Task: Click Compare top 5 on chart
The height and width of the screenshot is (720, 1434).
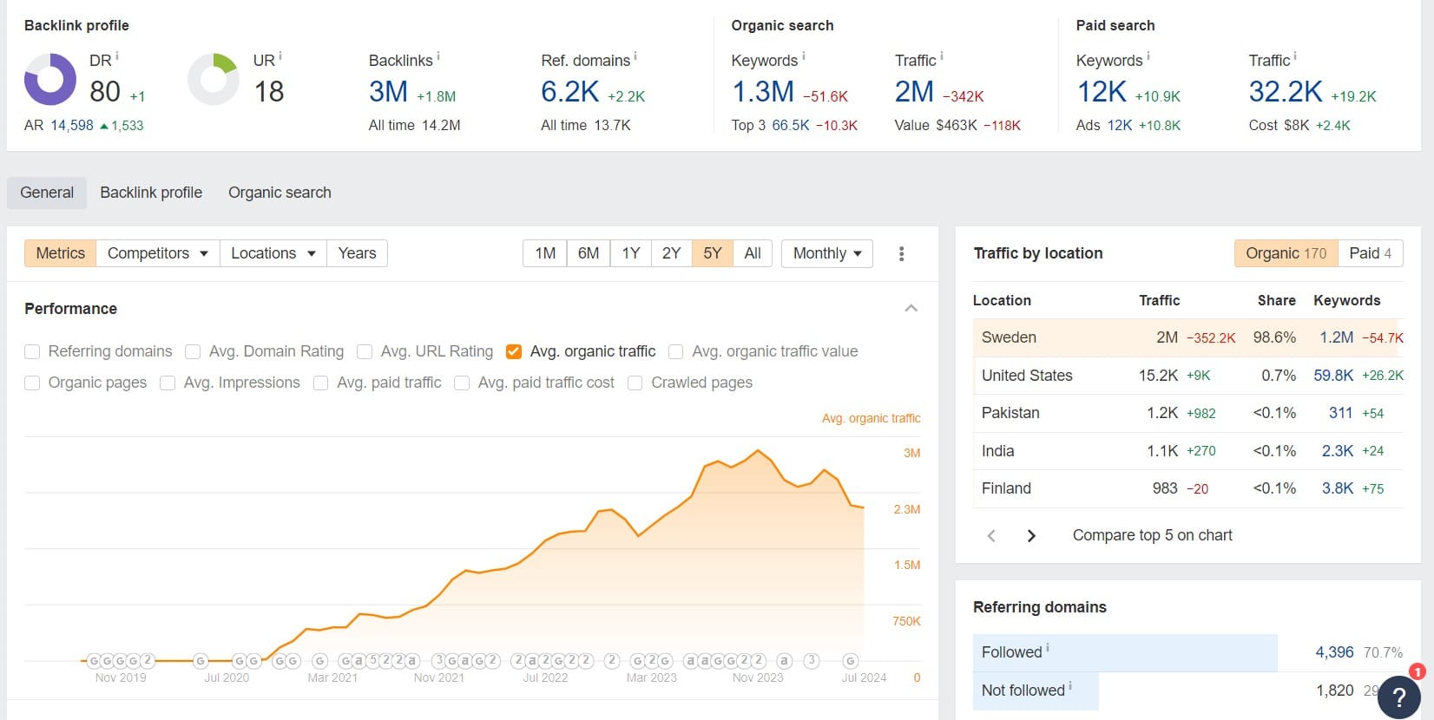Action: (x=1152, y=535)
